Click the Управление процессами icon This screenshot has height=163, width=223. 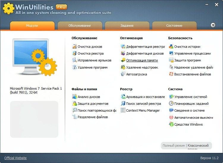[171, 53]
